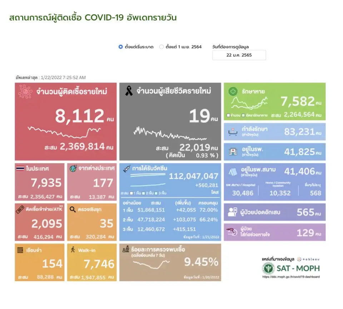This screenshot has width=343, height=309.
Task: Click the syringe icon in vaccination panel
Action: [x=126, y=168]
